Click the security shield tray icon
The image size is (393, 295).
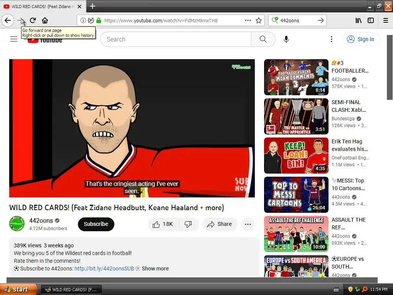(x=350, y=289)
